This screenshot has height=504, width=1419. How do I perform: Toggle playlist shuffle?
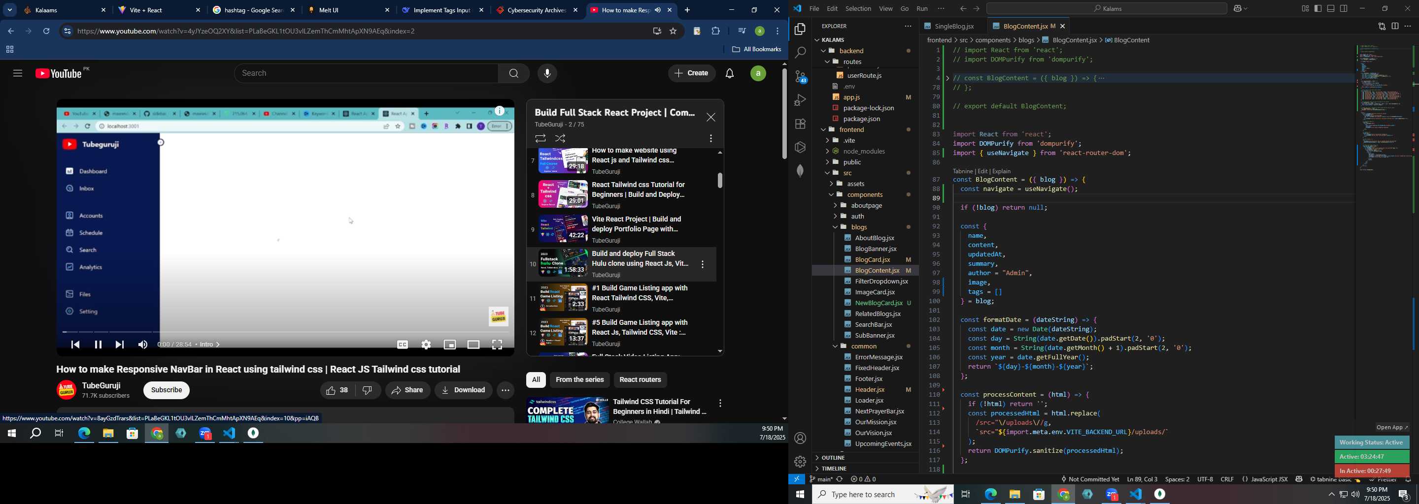pos(561,139)
